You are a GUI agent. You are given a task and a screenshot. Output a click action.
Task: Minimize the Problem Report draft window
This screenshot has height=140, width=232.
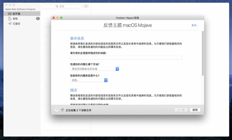58,18
